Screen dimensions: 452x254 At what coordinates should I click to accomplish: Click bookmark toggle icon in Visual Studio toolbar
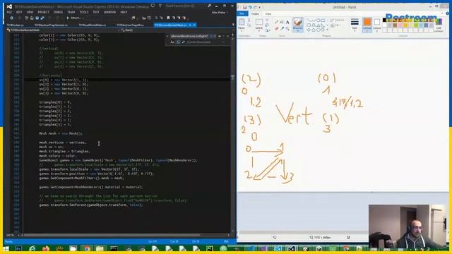pos(168,18)
